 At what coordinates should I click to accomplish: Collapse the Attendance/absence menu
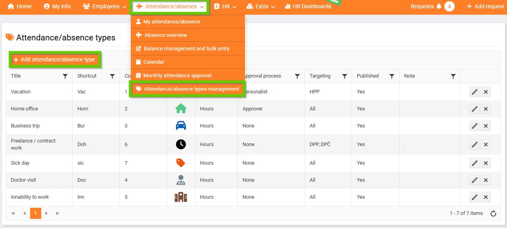(x=170, y=6)
